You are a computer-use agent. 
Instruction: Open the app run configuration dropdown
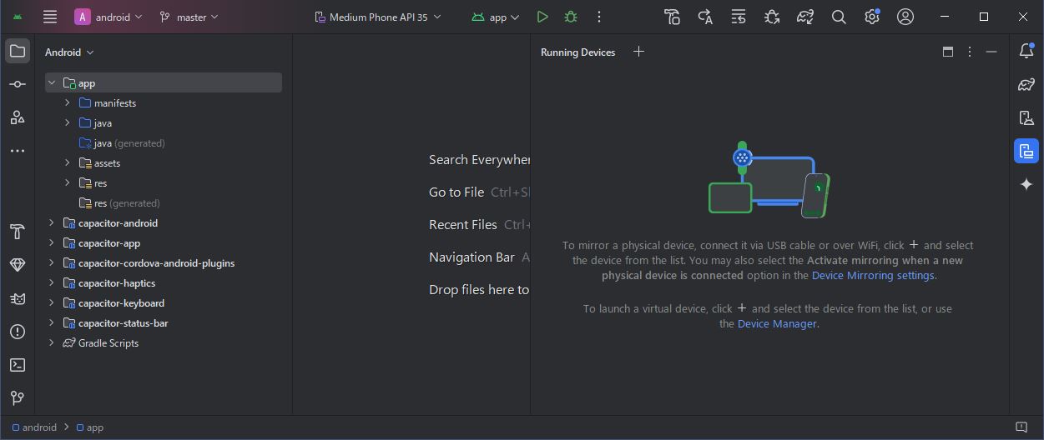point(496,17)
